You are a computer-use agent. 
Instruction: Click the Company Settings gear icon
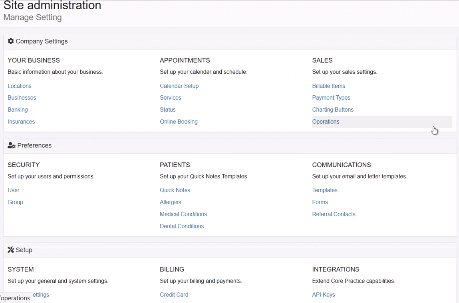pyautogui.click(x=11, y=41)
